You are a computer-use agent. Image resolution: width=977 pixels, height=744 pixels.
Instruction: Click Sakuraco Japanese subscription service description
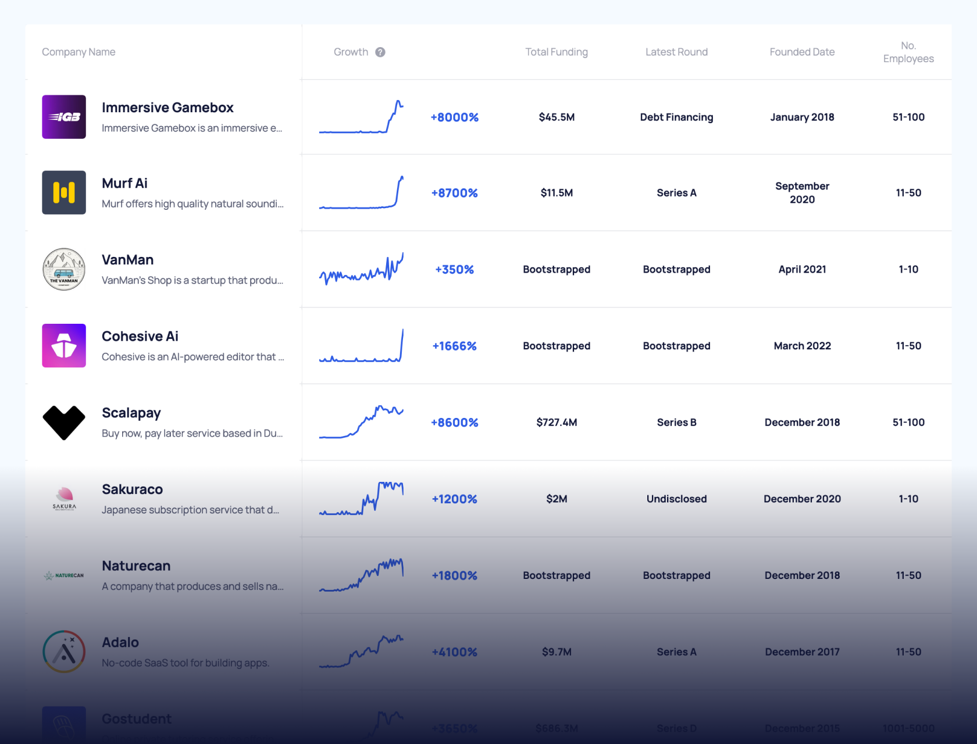tap(190, 510)
